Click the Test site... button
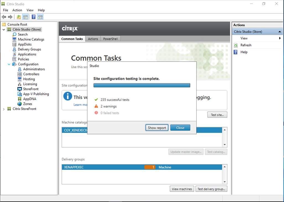Image resolution: width=284 pixels, height=202 pixels. pyautogui.click(x=217, y=115)
